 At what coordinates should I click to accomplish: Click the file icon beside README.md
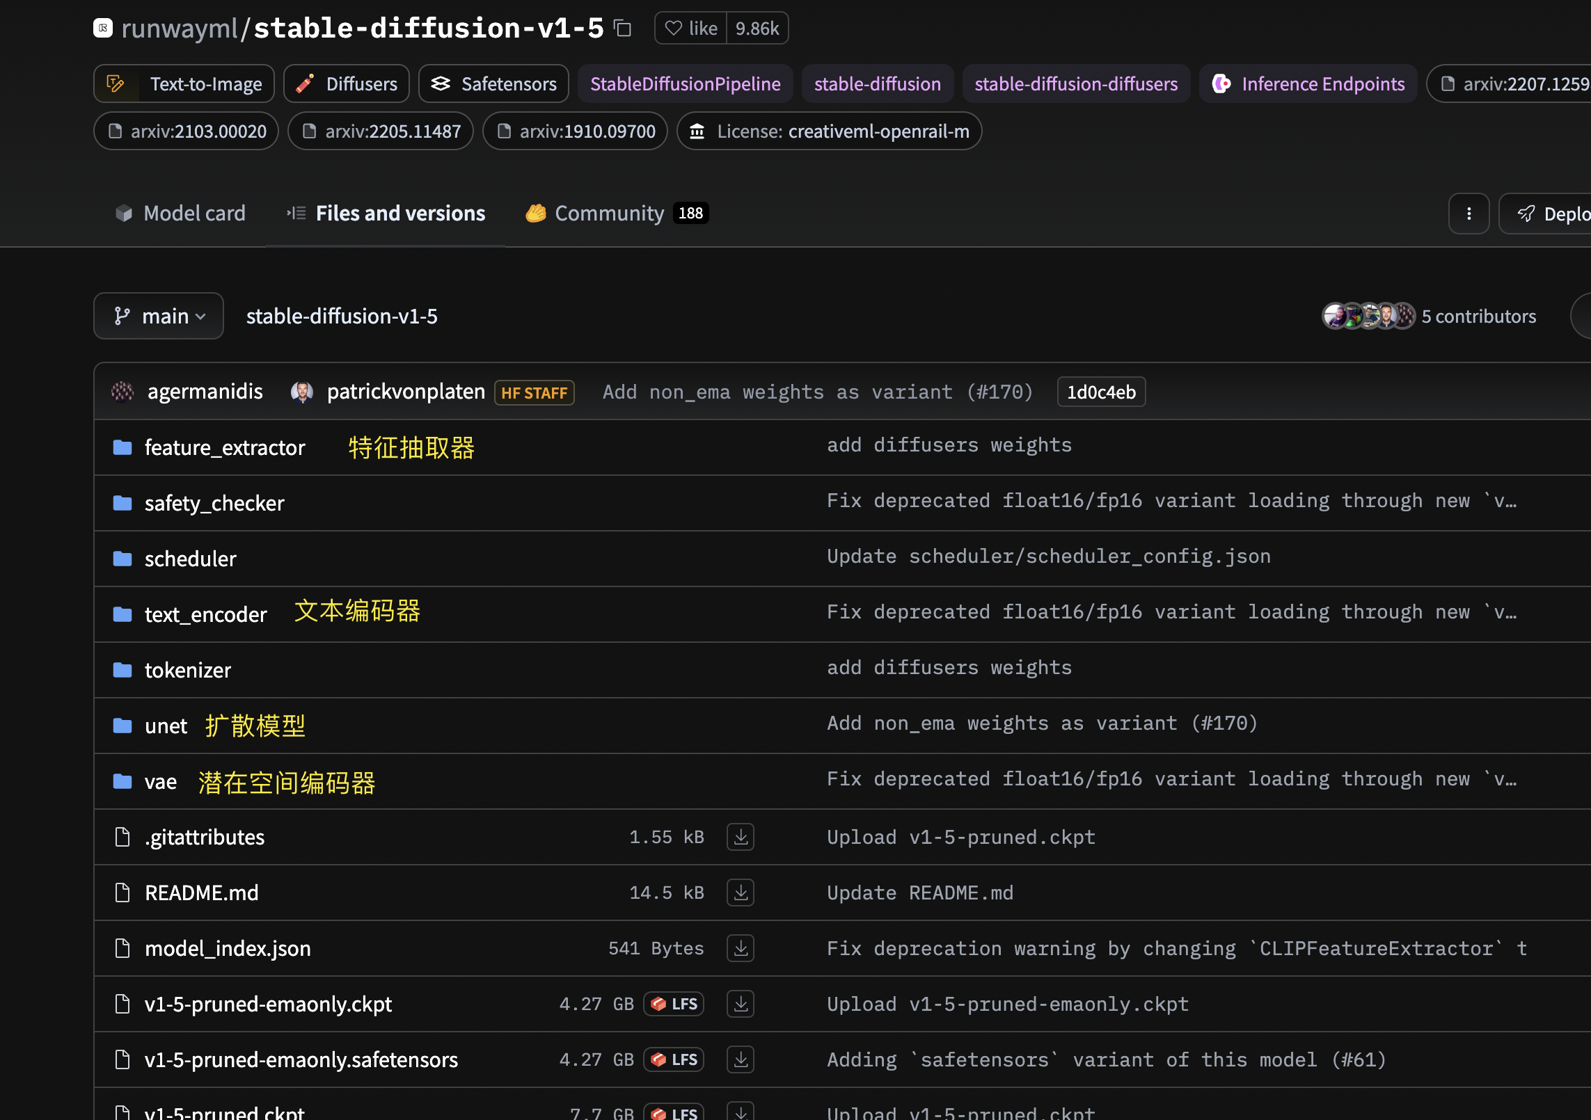click(x=122, y=893)
